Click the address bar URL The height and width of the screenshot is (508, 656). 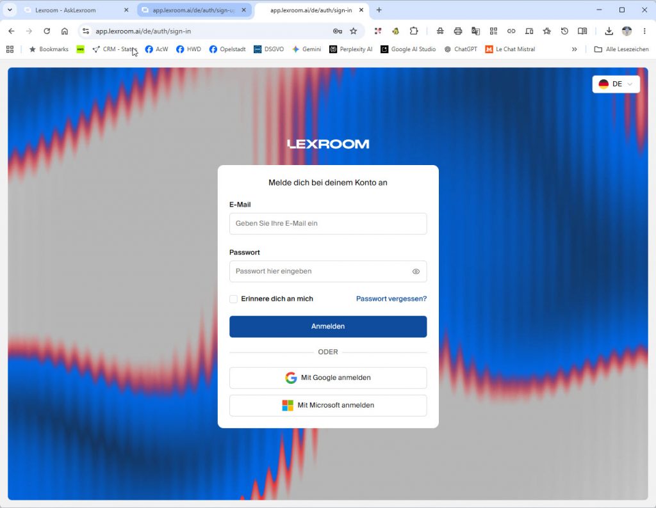pos(143,31)
